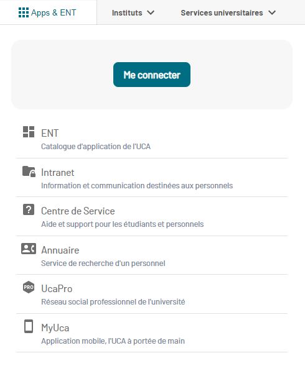Click the MyUca mobile phone icon
Screen dimensions: 305x376
tap(29, 326)
